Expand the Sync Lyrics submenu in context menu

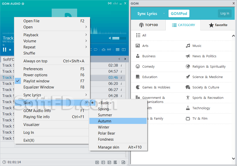[x=52, y=95]
